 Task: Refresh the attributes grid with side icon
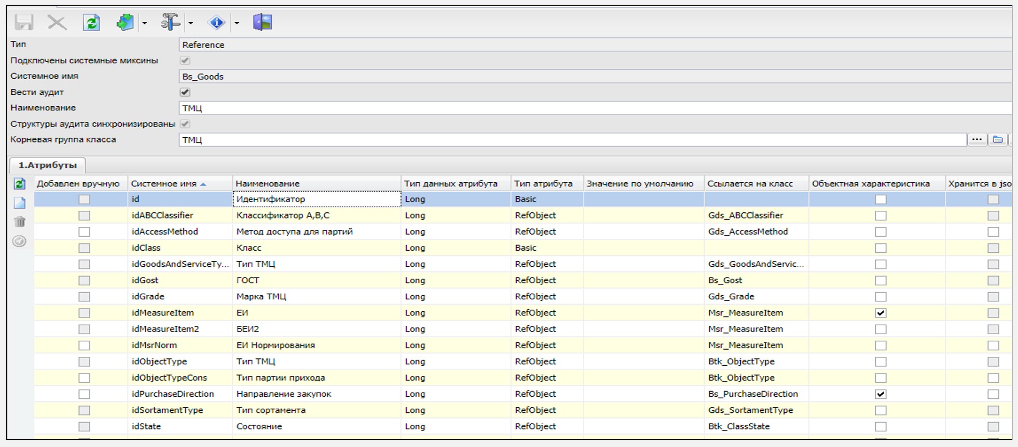(x=20, y=184)
